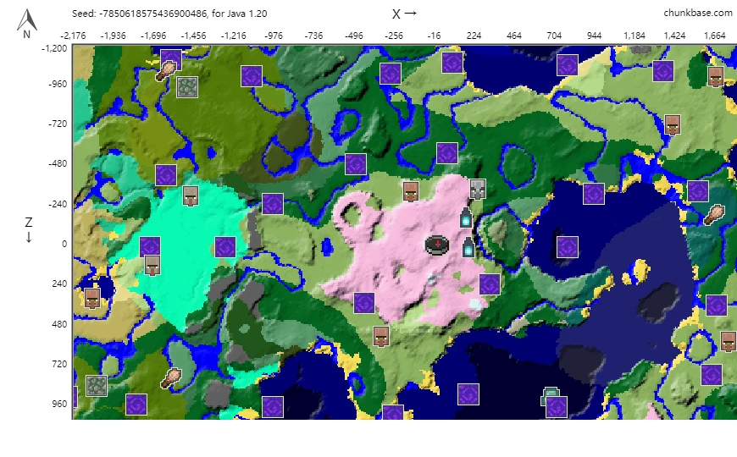Click ruined portal overlapping the ocean monument

557,407
